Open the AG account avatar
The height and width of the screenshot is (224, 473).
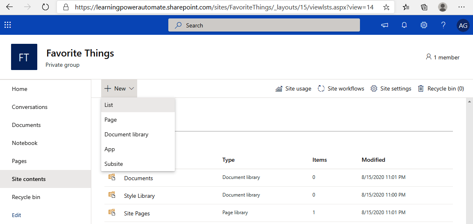tap(463, 25)
